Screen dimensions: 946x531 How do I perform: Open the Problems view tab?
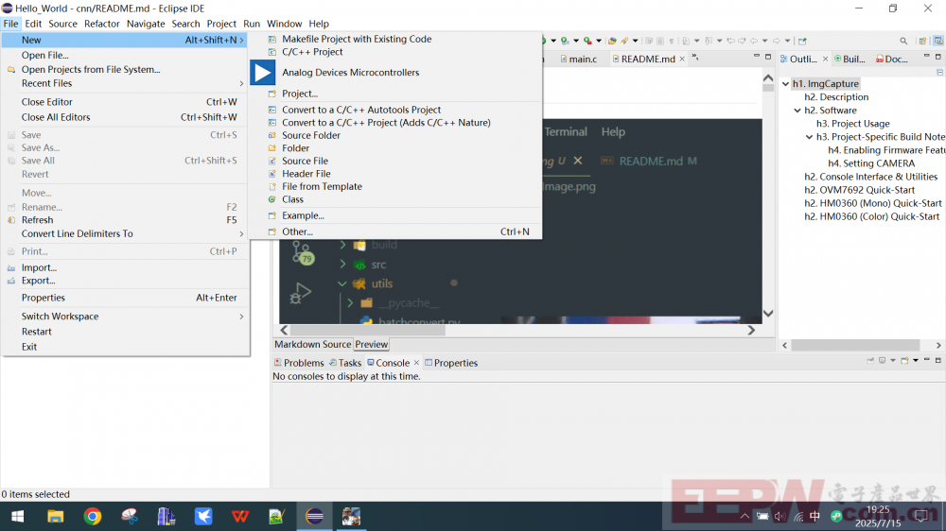tap(299, 363)
